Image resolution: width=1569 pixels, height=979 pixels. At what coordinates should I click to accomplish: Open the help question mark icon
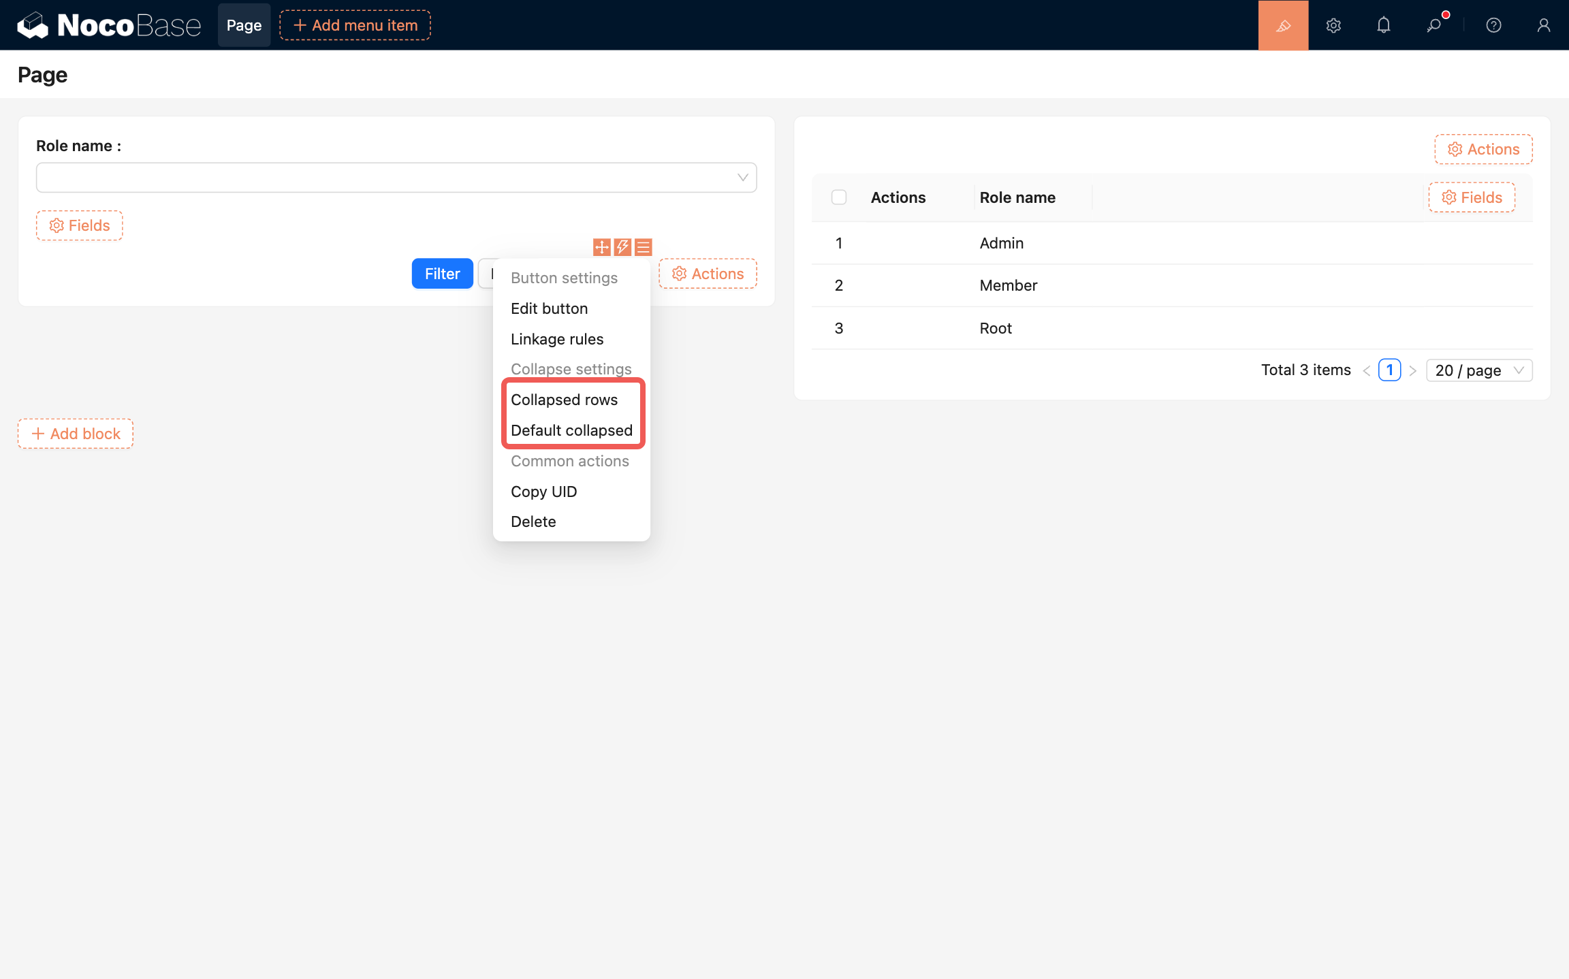coord(1493,25)
